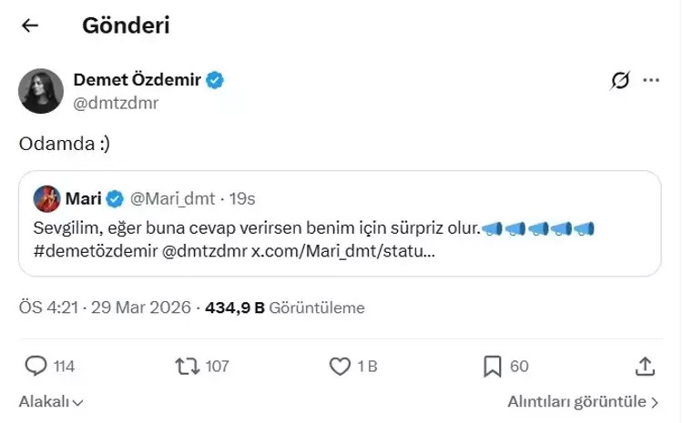
Task: Open the three-dot more options menu
Action: coord(650,80)
